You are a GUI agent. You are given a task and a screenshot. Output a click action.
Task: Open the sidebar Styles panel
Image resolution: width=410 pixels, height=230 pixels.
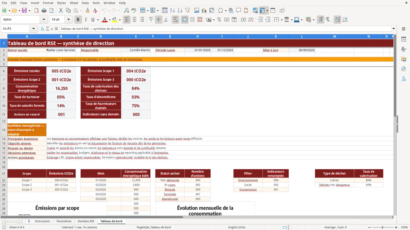[x=404, y=49]
